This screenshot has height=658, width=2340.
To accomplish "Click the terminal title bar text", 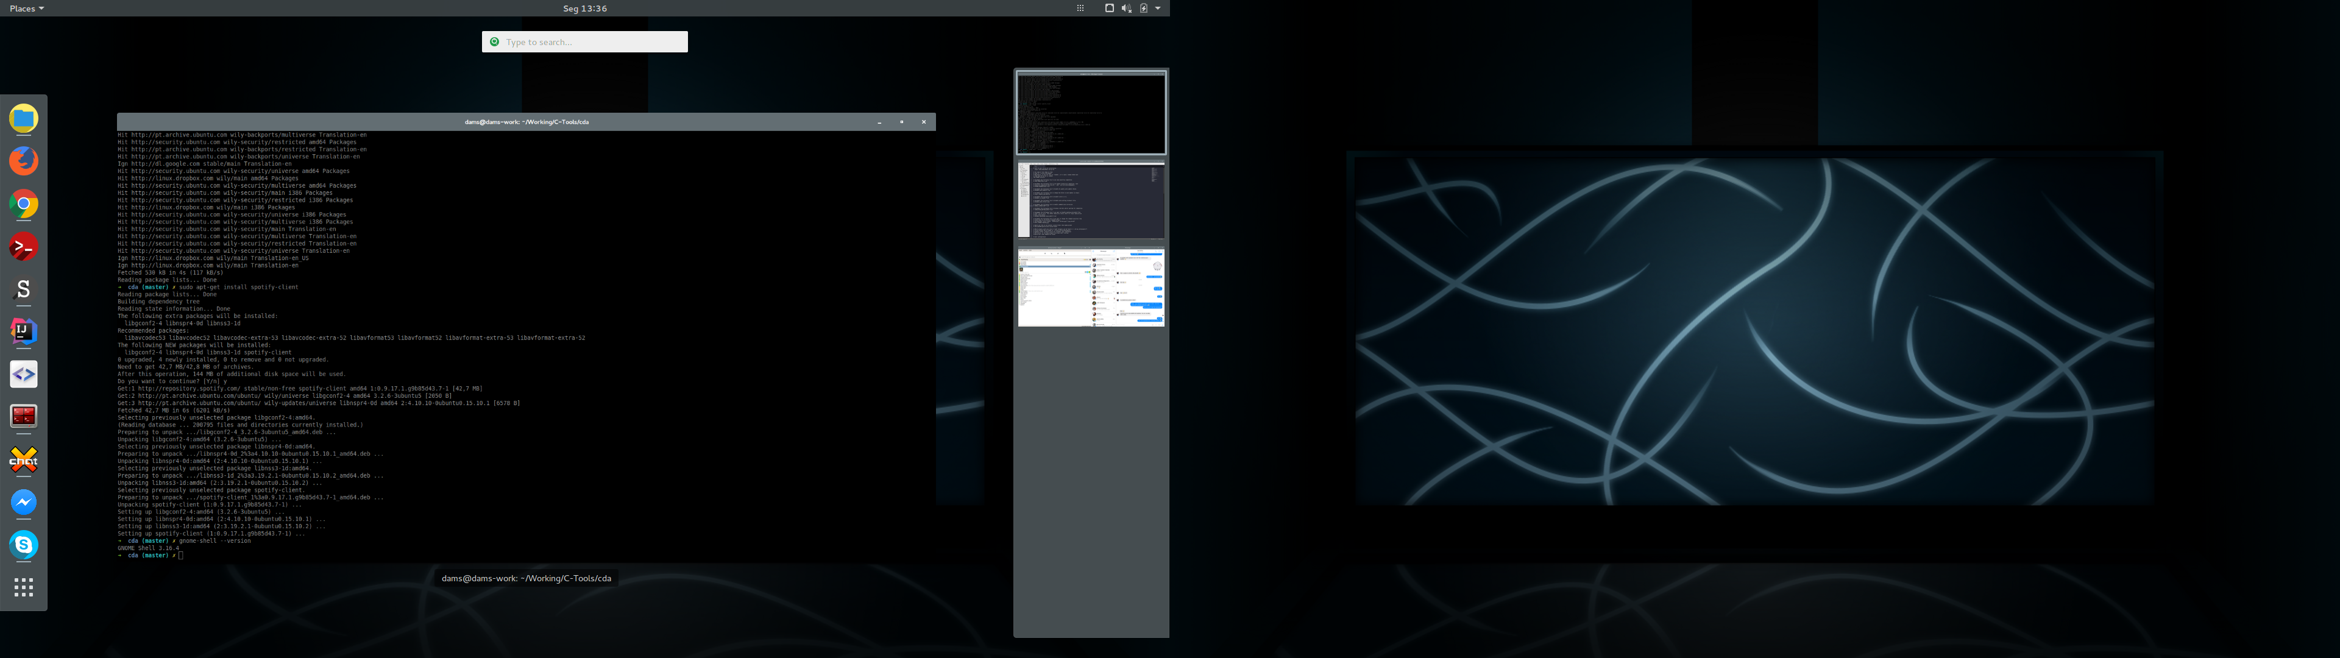I will click(x=527, y=122).
